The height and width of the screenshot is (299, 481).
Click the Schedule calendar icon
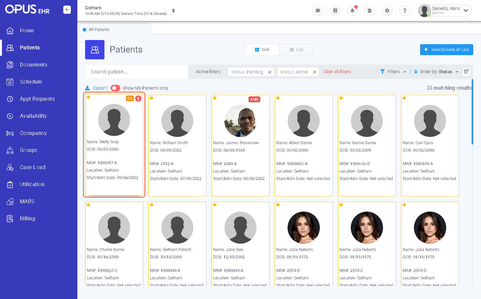point(10,82)
